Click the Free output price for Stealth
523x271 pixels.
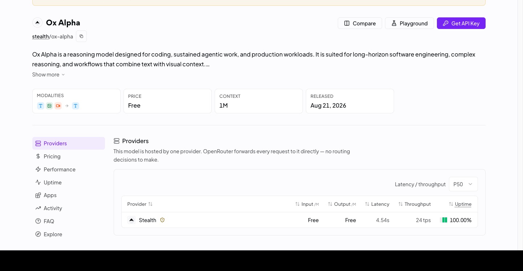click(x=350, y=220)
